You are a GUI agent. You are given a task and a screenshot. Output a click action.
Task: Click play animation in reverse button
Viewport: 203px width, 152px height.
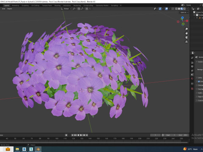(78, 135)
